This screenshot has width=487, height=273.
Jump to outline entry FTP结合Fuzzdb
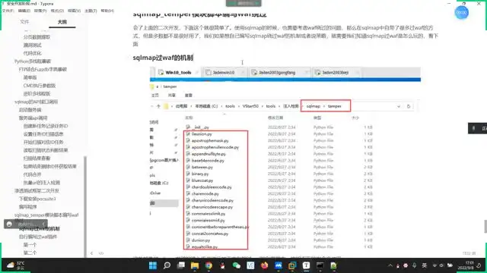pos(43,69)
